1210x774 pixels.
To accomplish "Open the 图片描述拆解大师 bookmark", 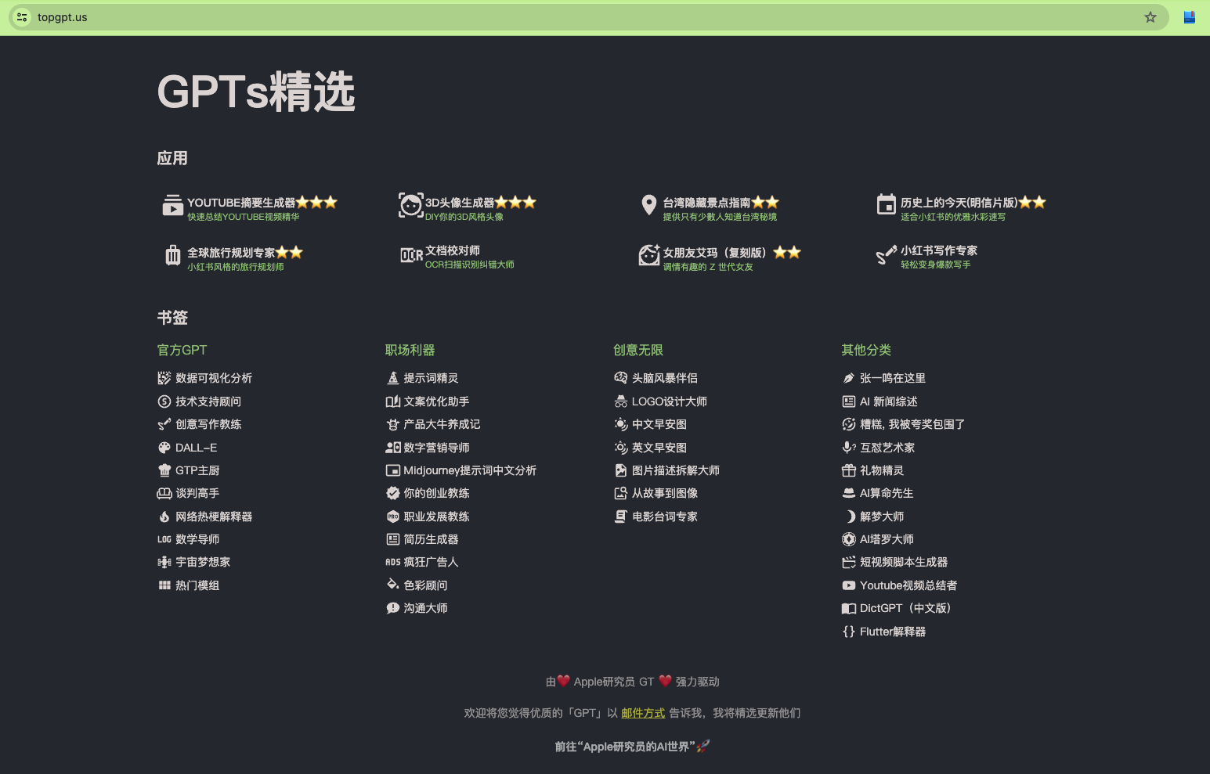I will (x=676, y=470).
